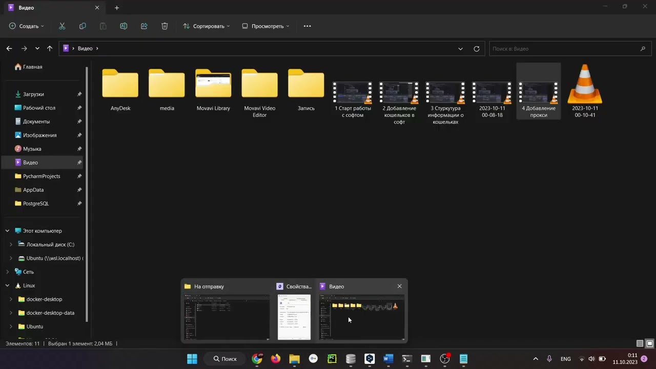Viewport: 656px width, 369px height.
Task: Go to Главная in sidebar
Action: 29,67
